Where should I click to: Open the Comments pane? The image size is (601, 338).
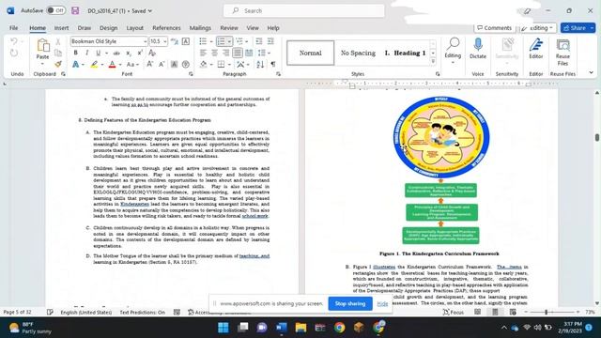point(495,28)
